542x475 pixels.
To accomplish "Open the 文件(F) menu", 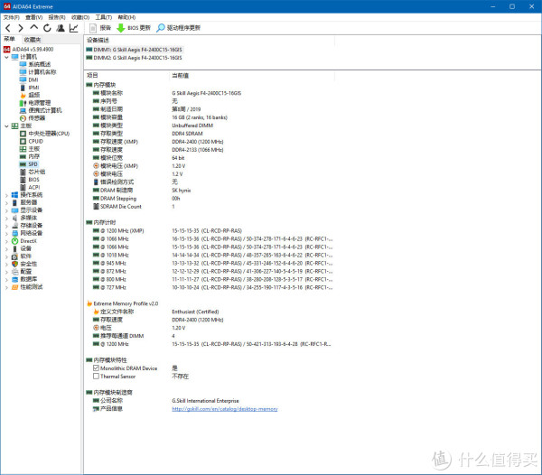I will click(x=12, y=17).
